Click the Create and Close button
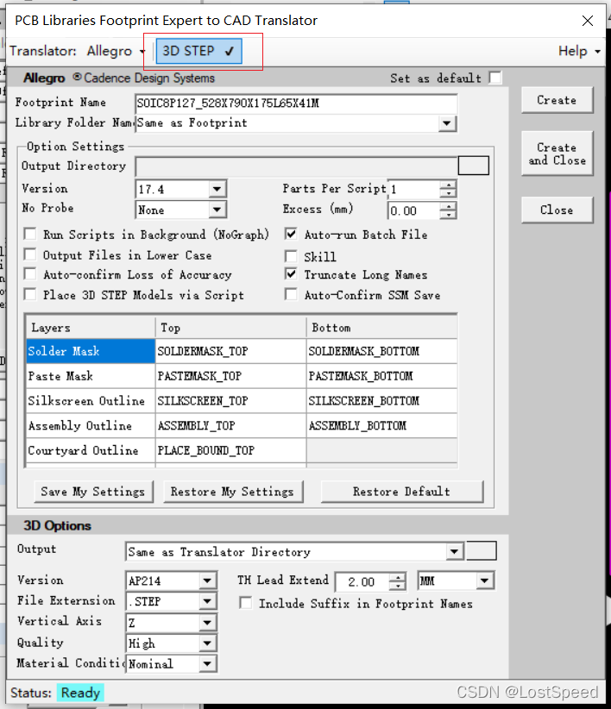 coord(557,154)
